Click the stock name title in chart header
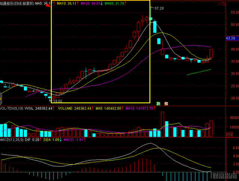 tap(17, 3)
